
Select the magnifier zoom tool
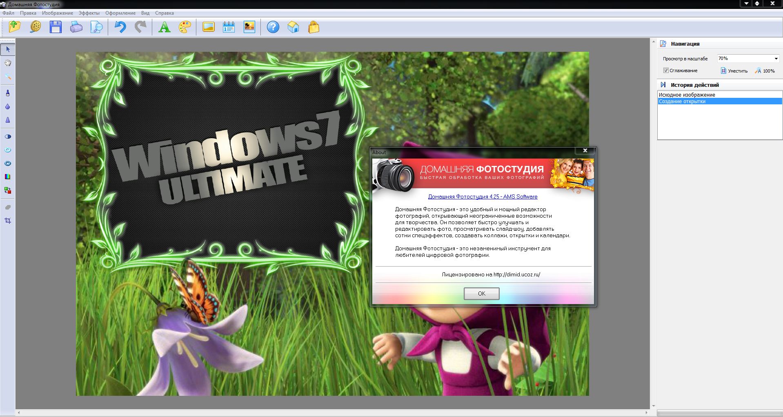pyautogui.click(x=8, y=76)
